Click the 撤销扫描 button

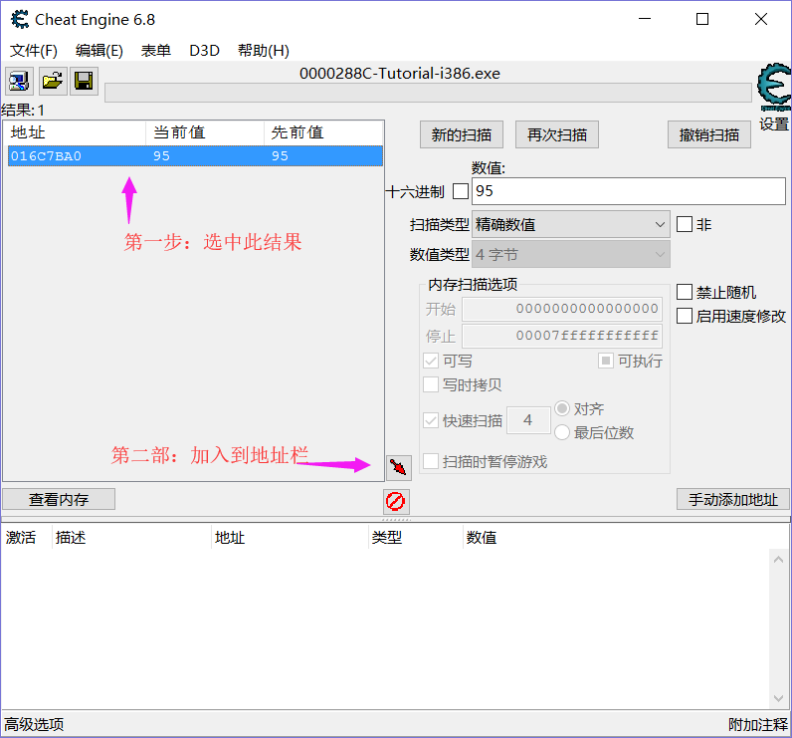(708, 134)
